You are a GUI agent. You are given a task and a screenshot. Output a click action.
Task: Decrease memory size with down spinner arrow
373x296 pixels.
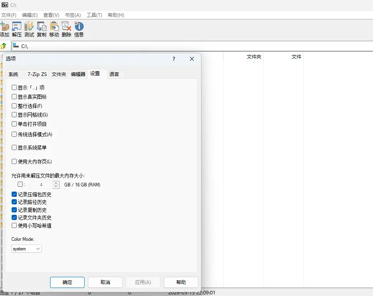coord(56,186)
